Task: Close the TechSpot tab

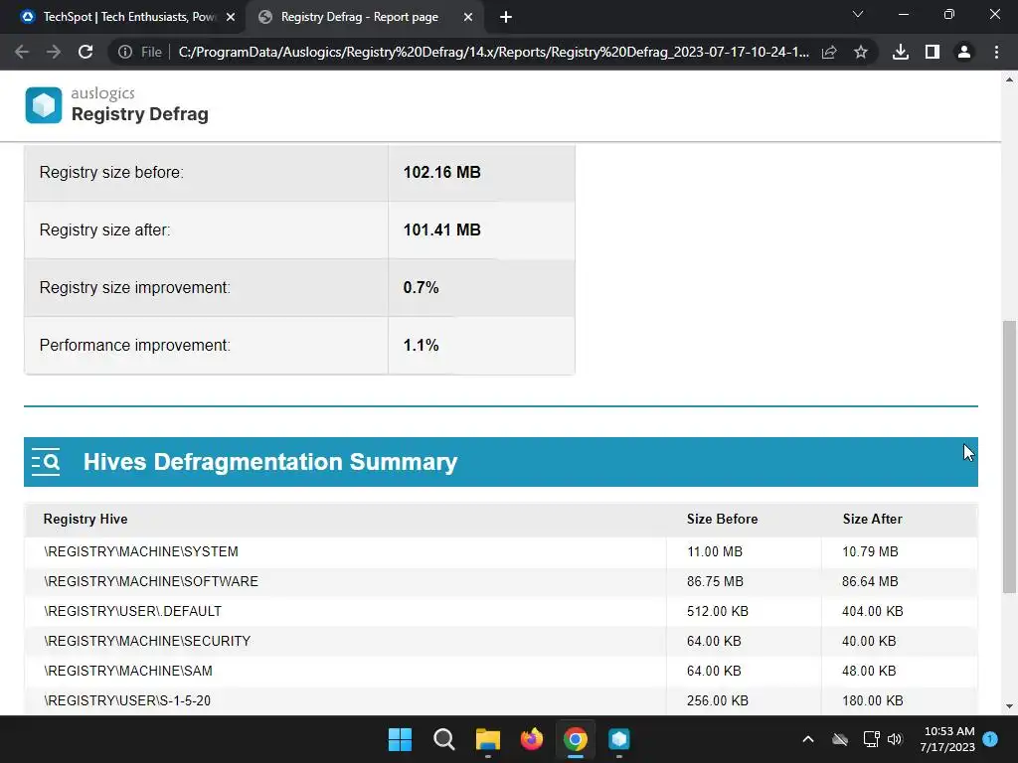Action: click(x=231, y=17)
